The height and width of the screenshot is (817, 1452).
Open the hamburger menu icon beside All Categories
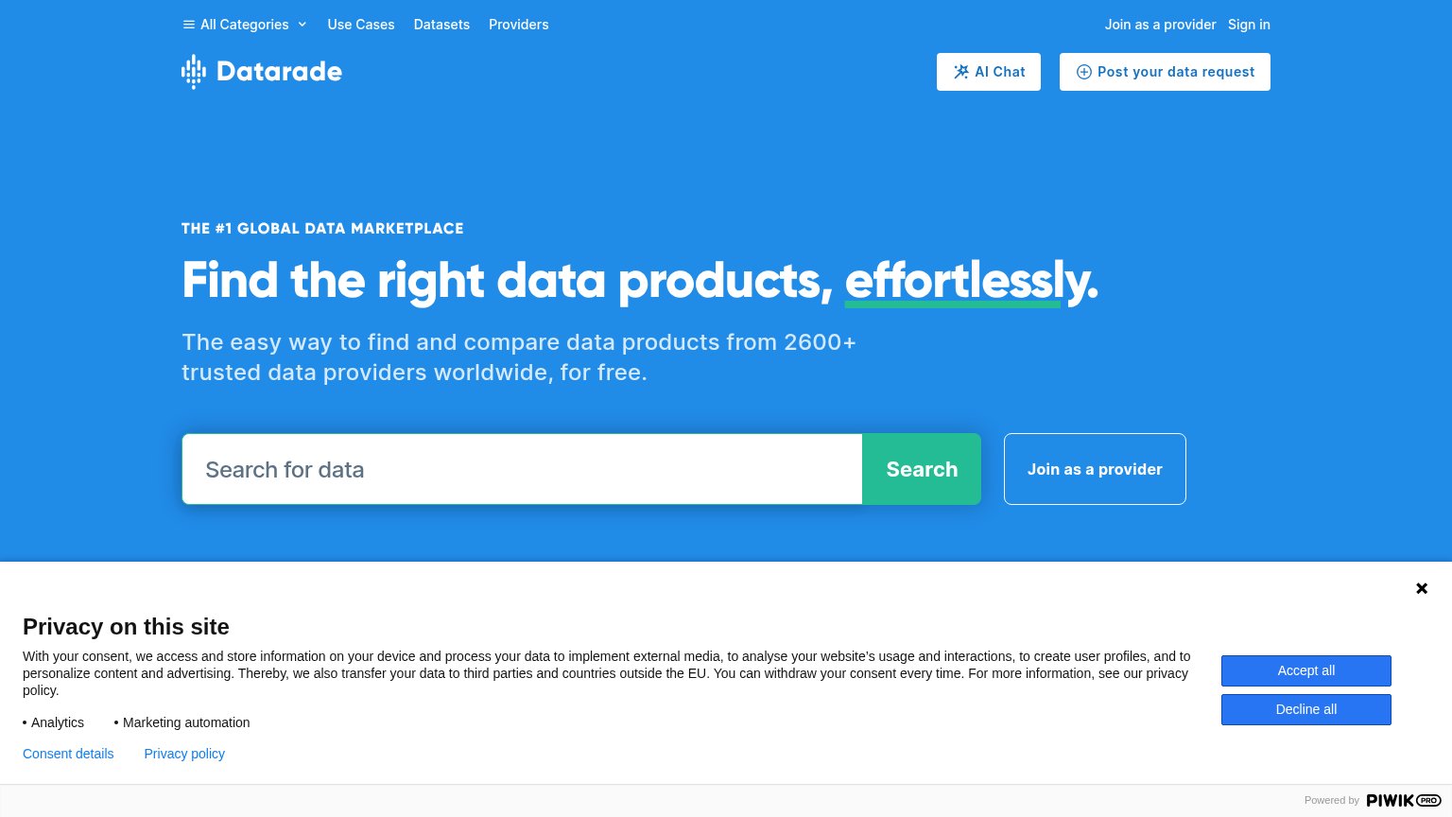[x=189, y=25]
